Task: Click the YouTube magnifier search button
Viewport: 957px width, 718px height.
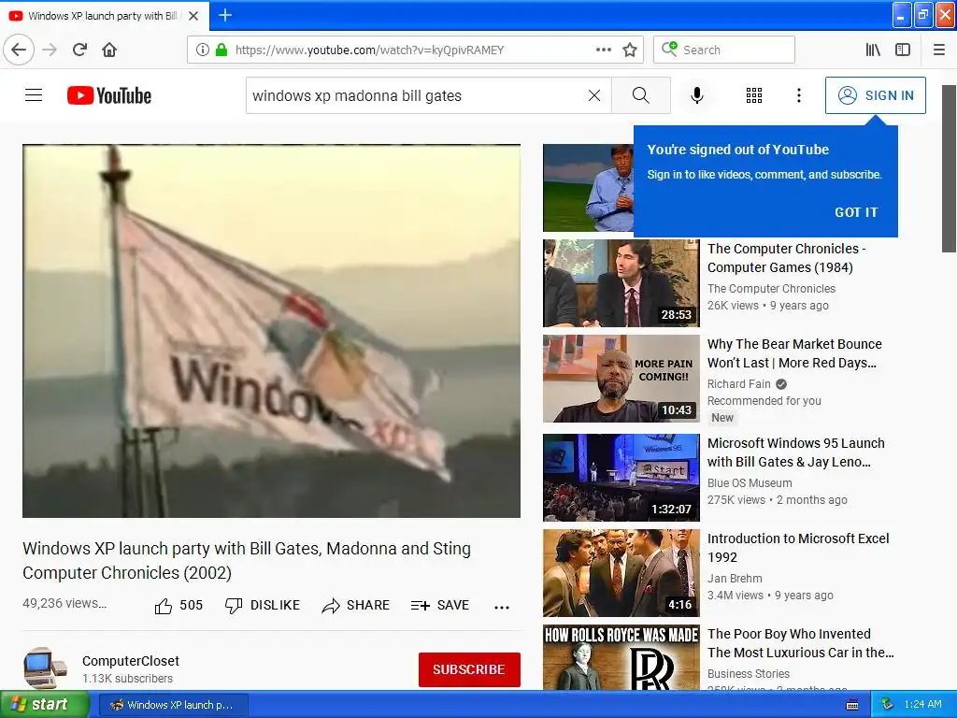Action: coord(641,95)
